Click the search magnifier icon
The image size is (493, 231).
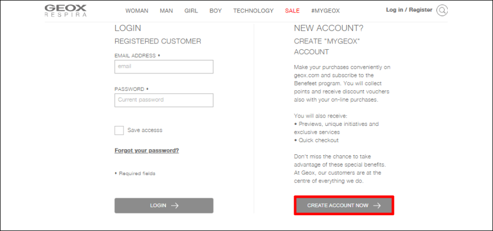[442, 10]
